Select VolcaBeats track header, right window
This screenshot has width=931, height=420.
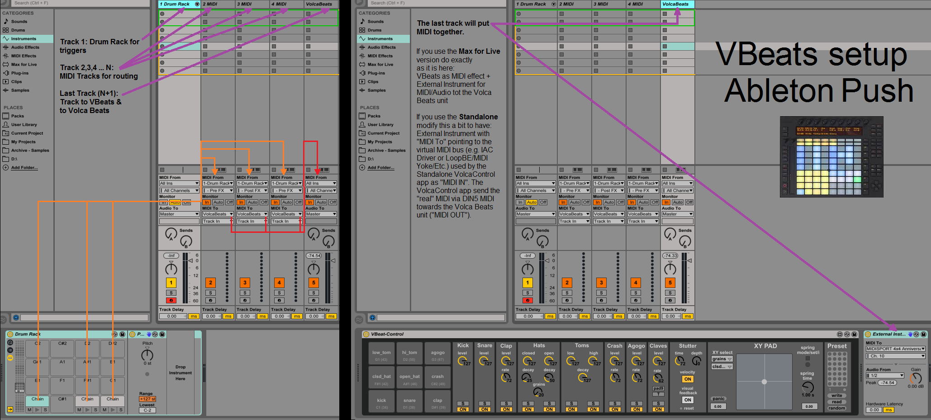pyautogui.click(x=677, y=4)
